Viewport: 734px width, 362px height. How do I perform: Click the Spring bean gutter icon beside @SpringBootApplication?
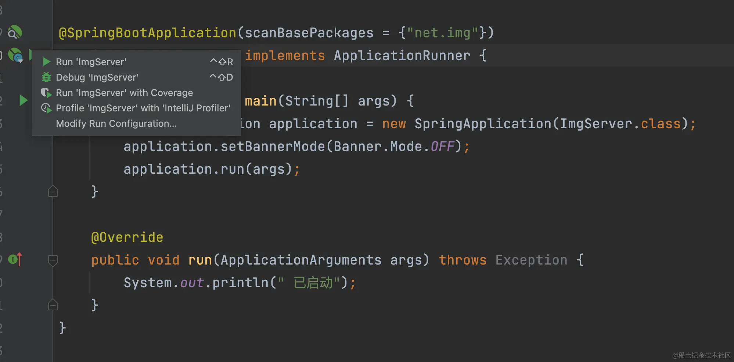point(15,33)
